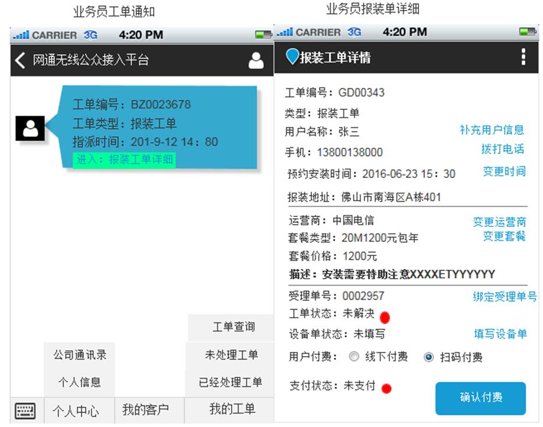Screen dimensions: 543x427
Task: Follow the 进入：报装工单详细 link
Action: pos(124,160)
